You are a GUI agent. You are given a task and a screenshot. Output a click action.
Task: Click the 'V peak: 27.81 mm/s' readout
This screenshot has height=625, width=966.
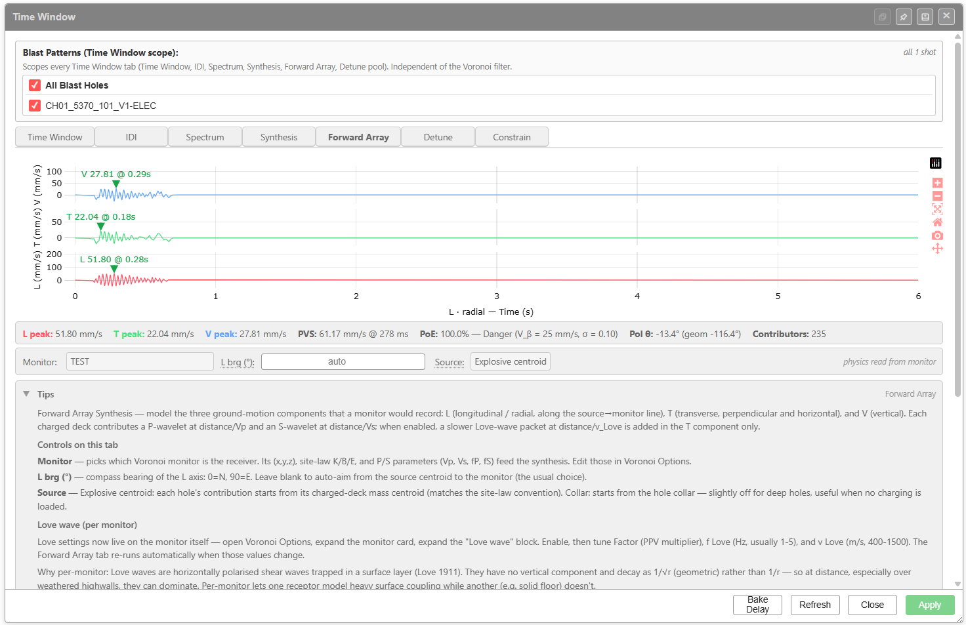point(246,334)
